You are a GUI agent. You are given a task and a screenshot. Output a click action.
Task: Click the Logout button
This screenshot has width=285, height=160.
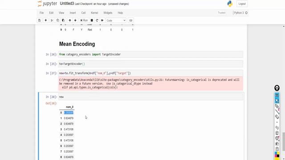[x=242, y=4]
